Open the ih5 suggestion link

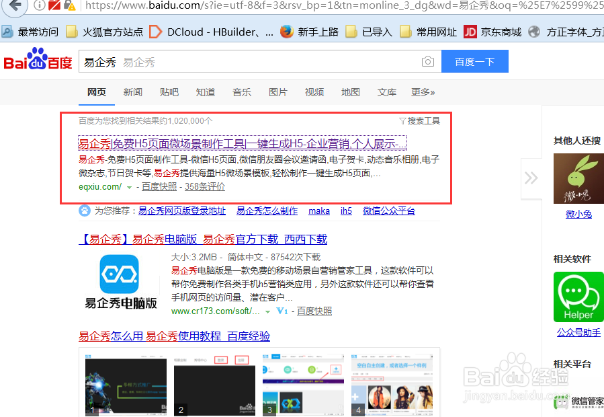point(346,211)
